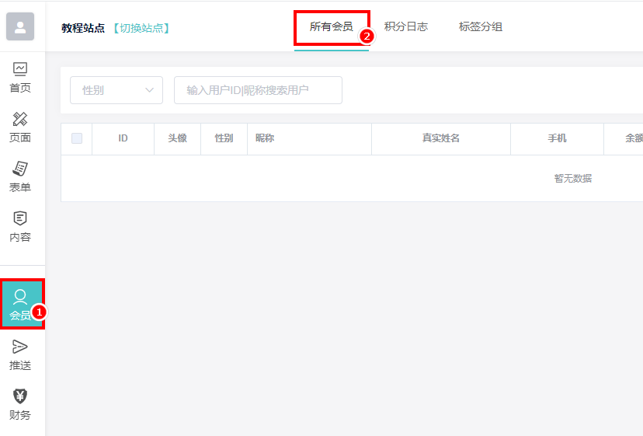643x436 pixels.
Task: Click the 教程站点 site name
Action: [x=83, y=28]
